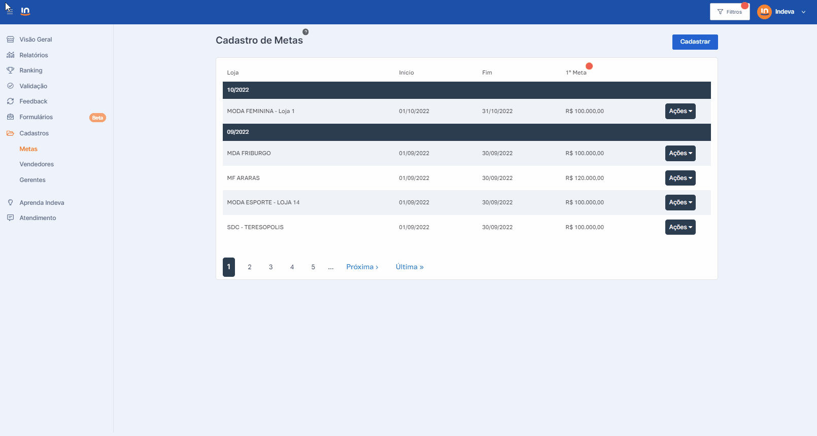817x436 pixels.
Task: Click the Visão Geral sidebar icon
Action: pyautogui.click(x=10, y=40)
